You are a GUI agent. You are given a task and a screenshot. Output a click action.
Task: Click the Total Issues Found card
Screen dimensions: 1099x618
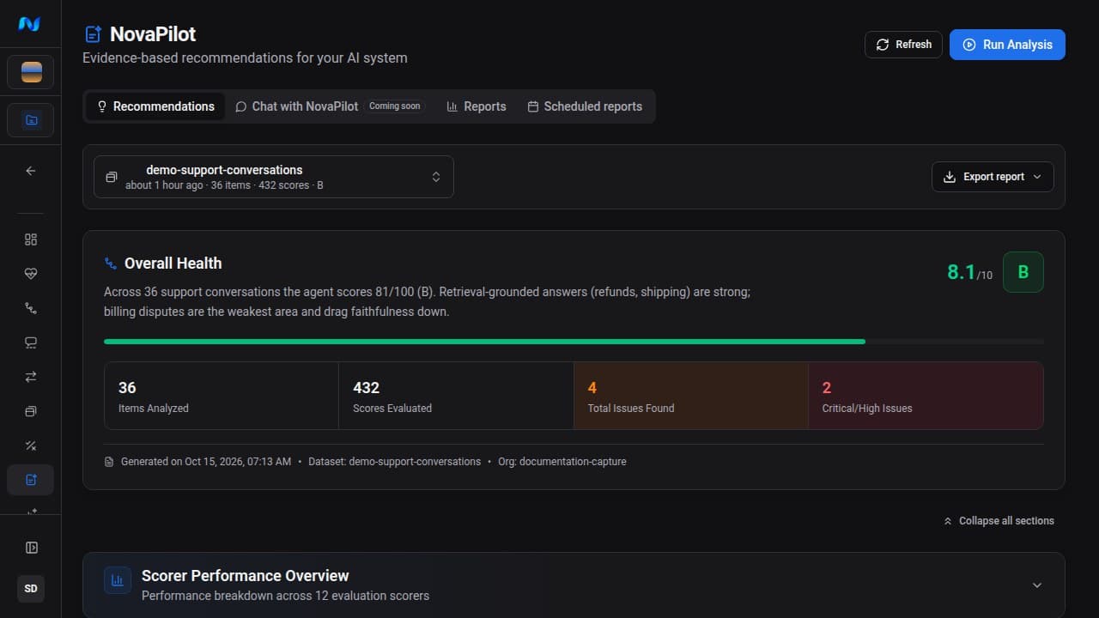point(691,396)
